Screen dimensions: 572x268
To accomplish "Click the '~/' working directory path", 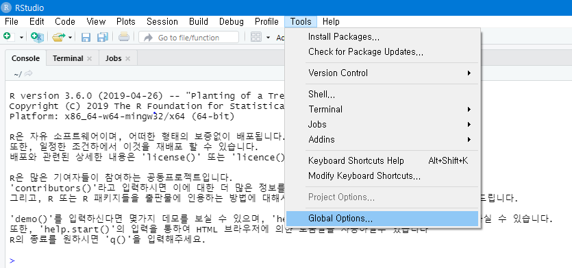I will 18,74.
